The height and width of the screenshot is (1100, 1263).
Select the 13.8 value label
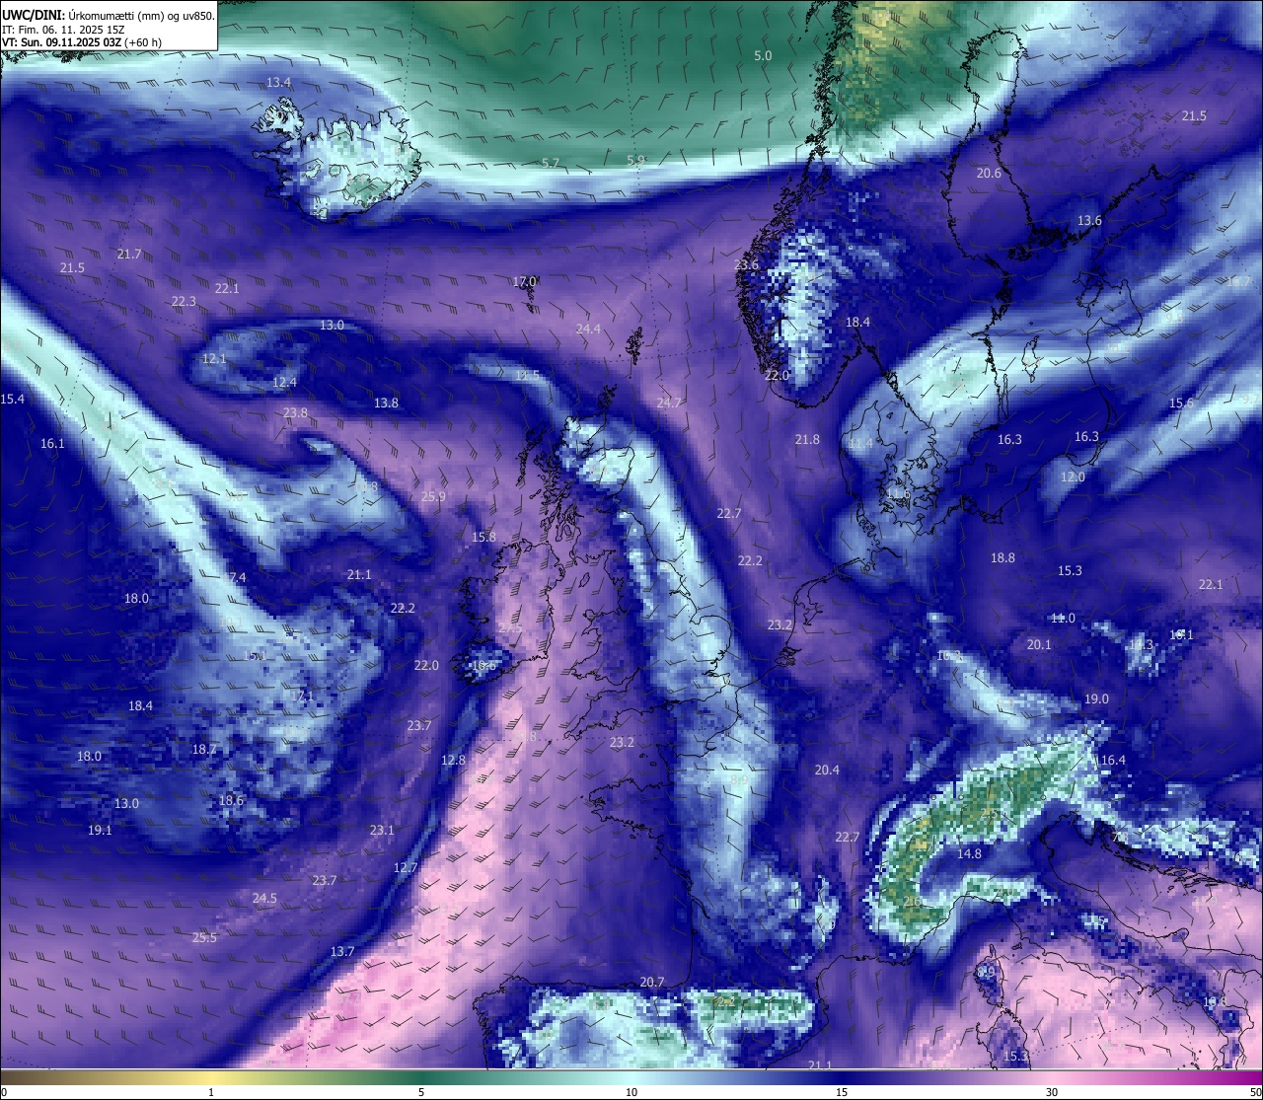click(x=386, y=403)
